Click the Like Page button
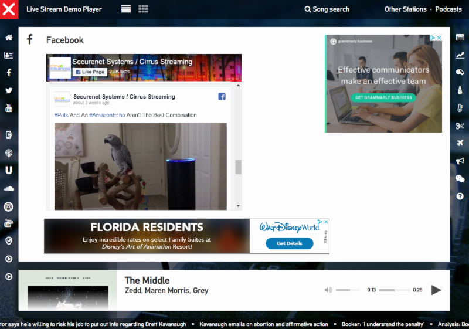This screenshot has width=469, height=329. click(90, 72)
